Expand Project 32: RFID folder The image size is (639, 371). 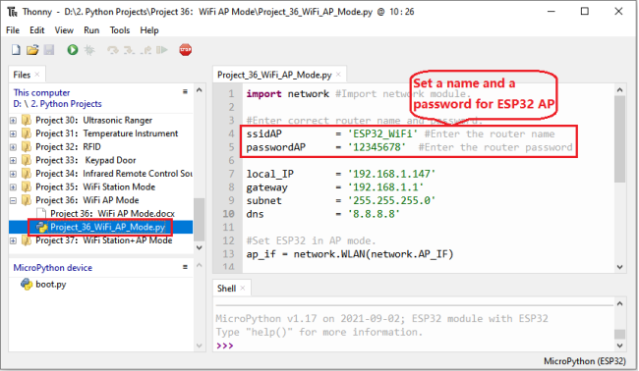[x=13, y=147]
